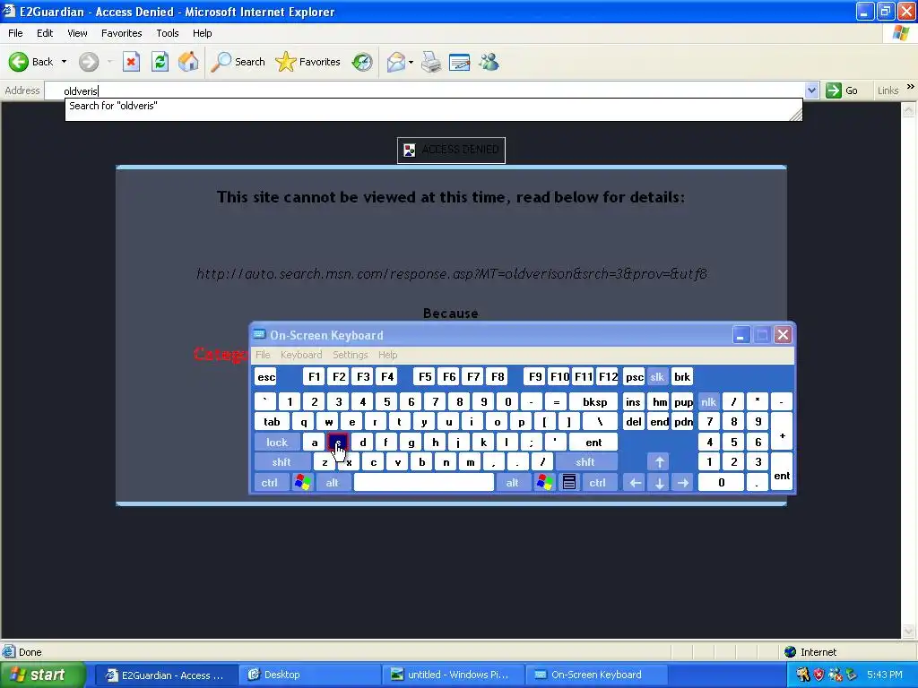Toggle the left shft key

pyautogui.click(x=281, y=462)
